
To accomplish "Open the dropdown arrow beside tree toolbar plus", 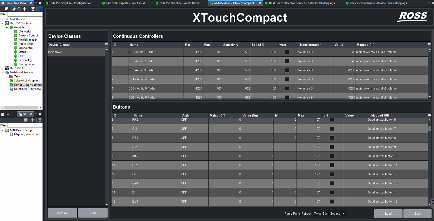I will (x=28, y=9).
